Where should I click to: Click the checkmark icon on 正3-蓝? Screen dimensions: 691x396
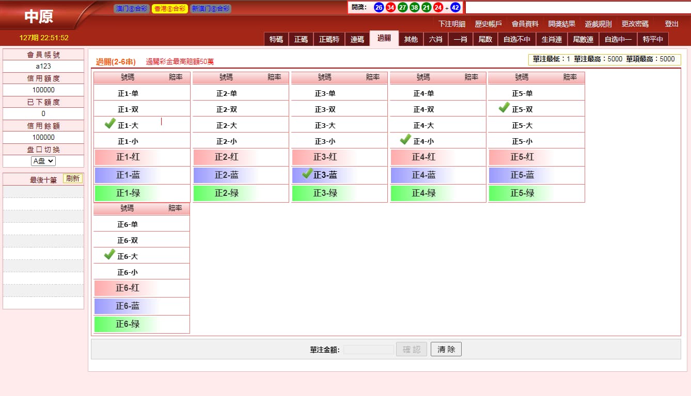coord(307,173)
